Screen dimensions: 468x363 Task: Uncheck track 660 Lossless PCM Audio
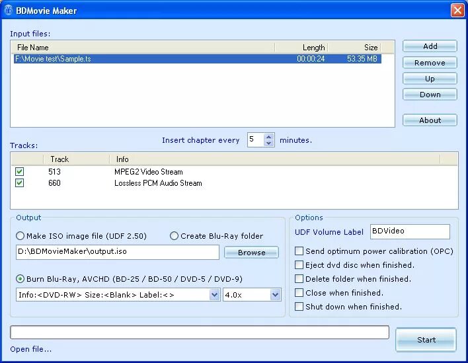point(19,182)
